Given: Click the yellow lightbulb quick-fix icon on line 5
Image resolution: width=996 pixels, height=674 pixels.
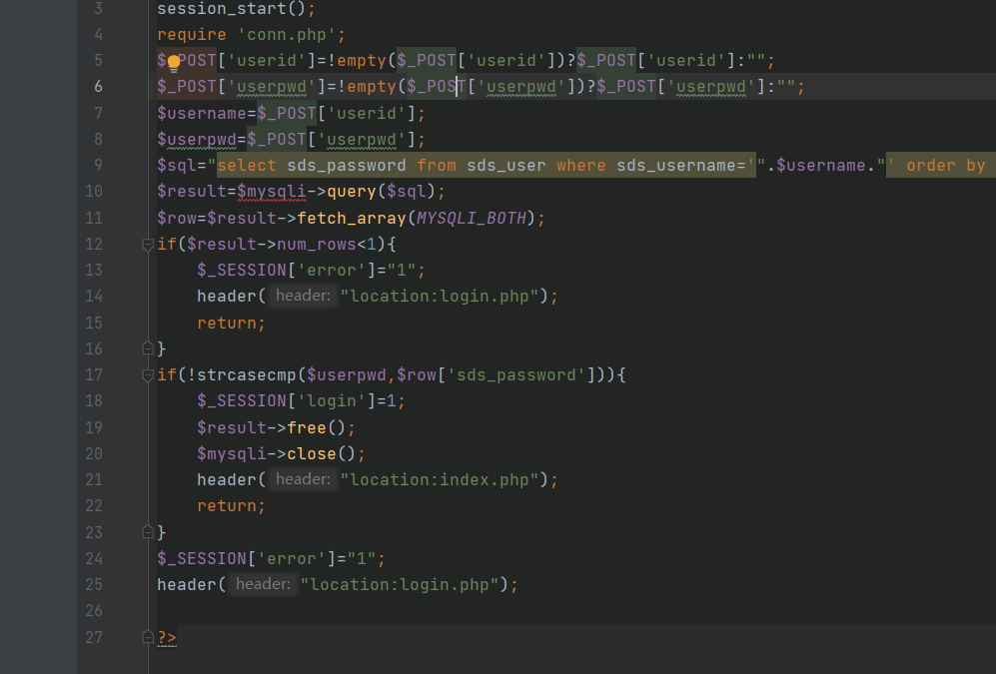Looking at the screenshot, I should (174, 63).
